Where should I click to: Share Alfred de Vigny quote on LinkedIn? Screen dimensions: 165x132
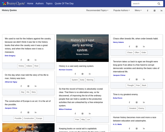[36, 86]
